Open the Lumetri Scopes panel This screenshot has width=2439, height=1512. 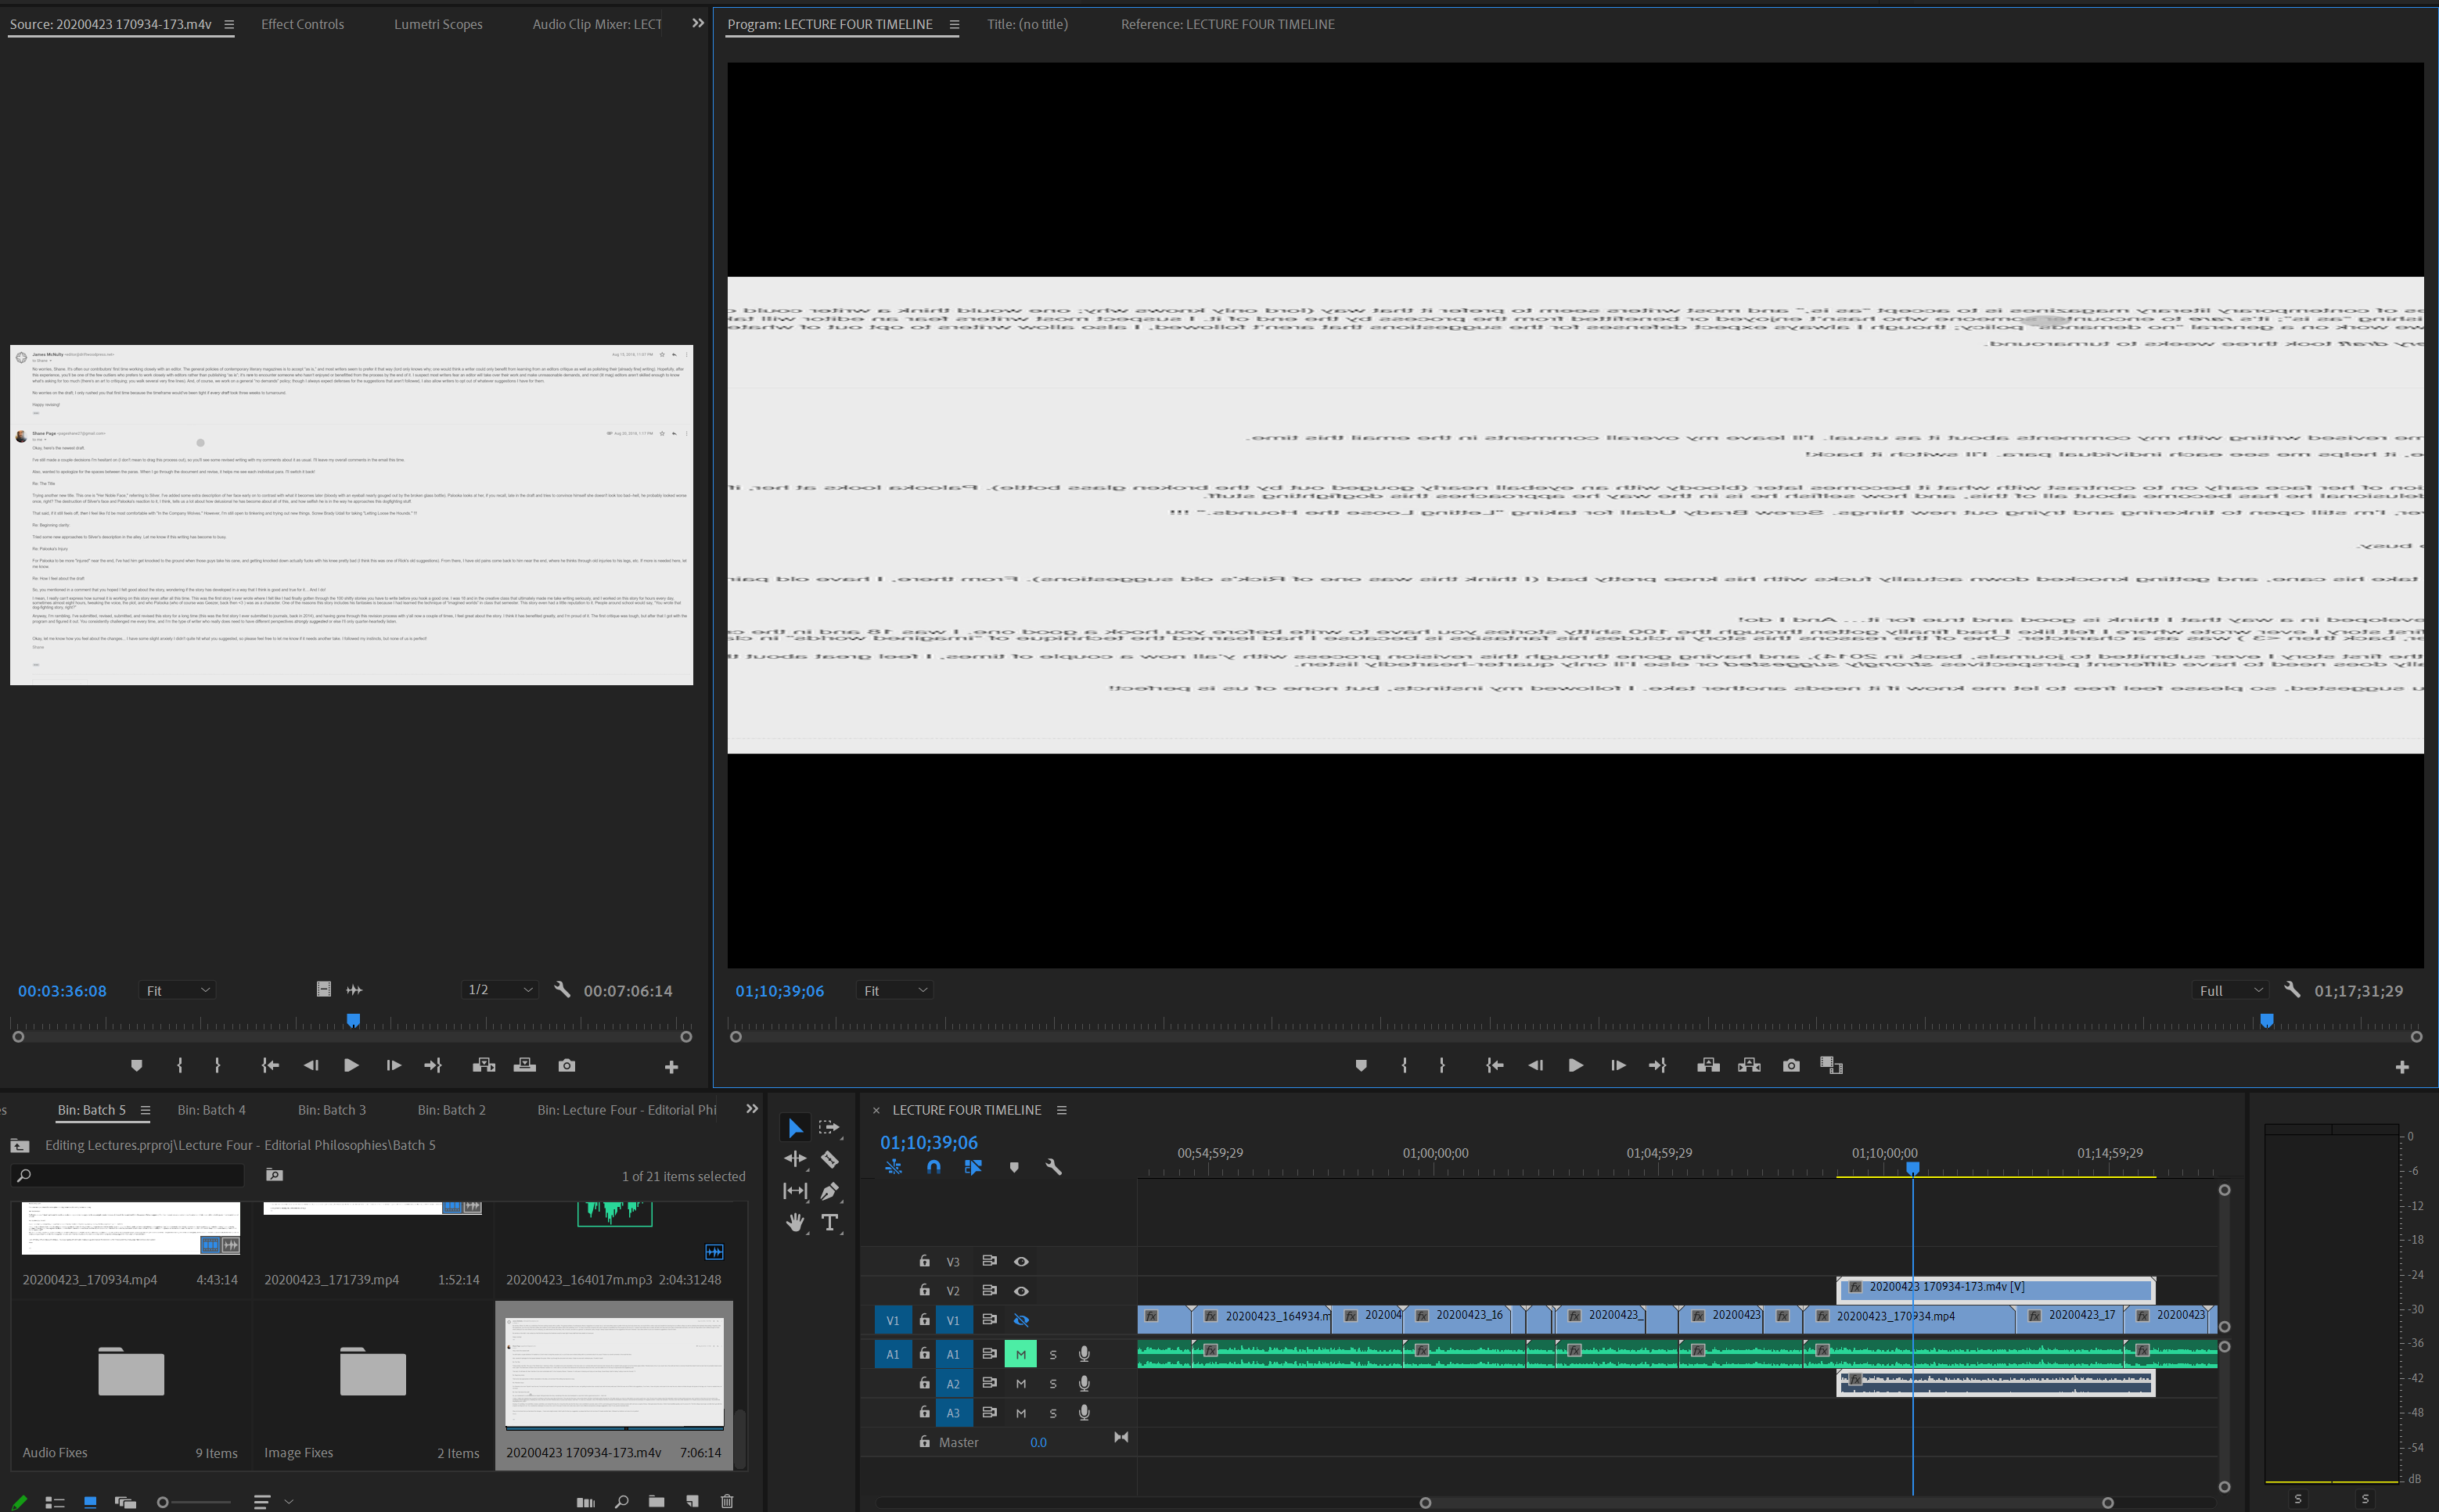click(438, 24)
